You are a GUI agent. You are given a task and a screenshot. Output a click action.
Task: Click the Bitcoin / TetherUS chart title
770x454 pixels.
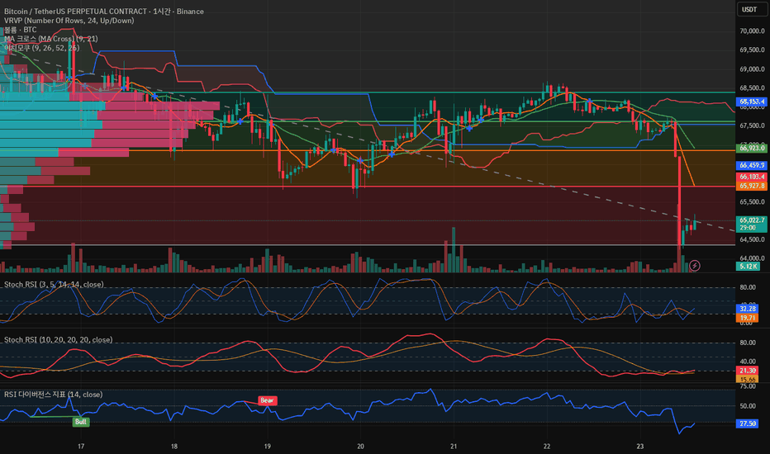coord(104,11)
